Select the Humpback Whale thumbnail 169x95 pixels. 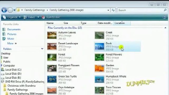pos(99,79)
